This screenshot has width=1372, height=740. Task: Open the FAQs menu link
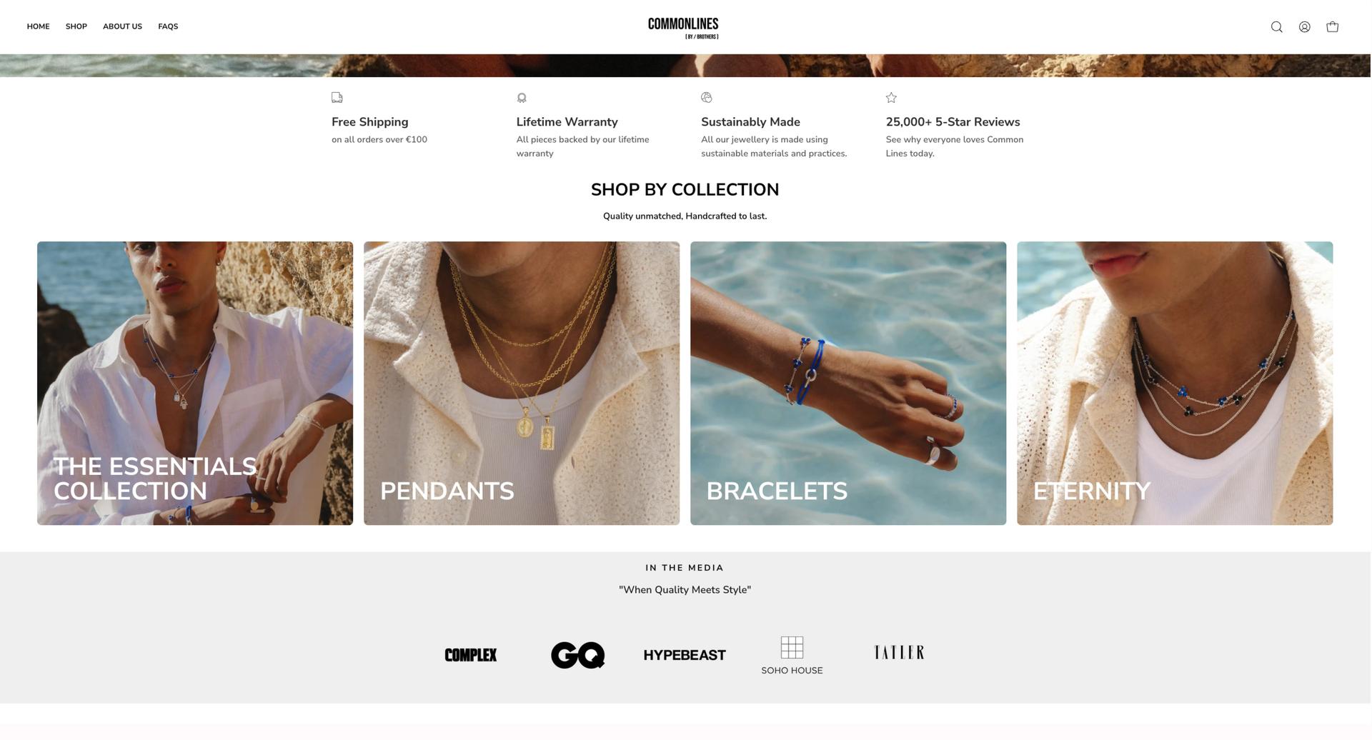(x=168, y=26)
